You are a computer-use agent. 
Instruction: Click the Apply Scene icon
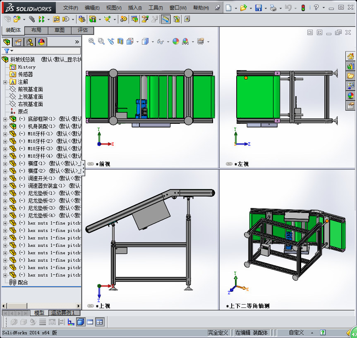[x=185, y=41]
